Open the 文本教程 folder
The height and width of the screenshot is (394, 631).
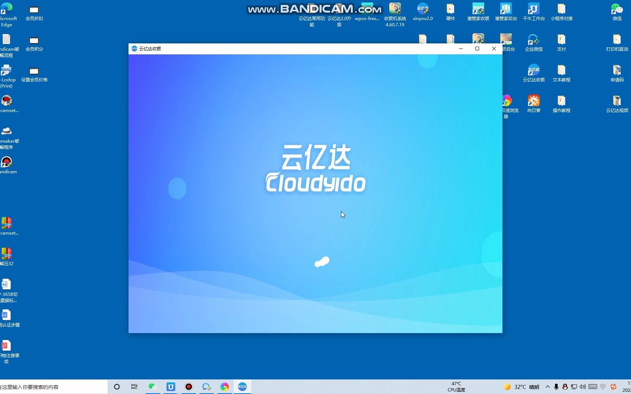coord(561,73)
